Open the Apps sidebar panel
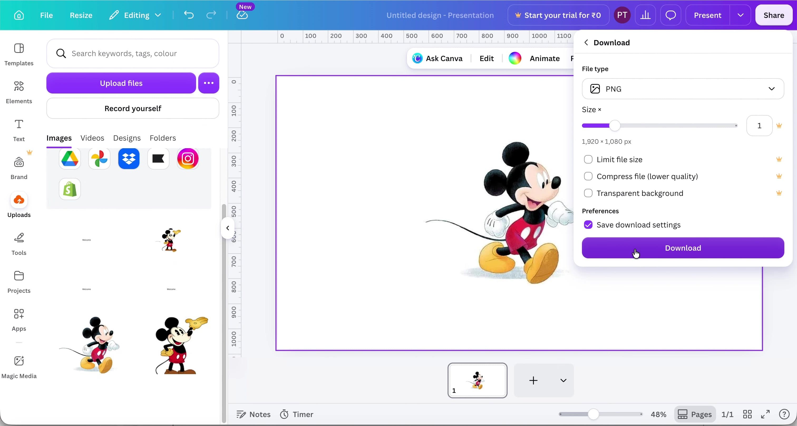 coord(19,320)
